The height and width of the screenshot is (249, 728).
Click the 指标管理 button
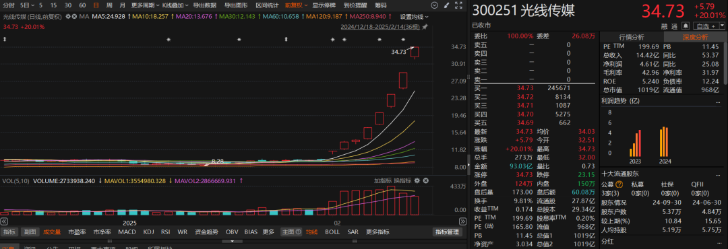447,232
